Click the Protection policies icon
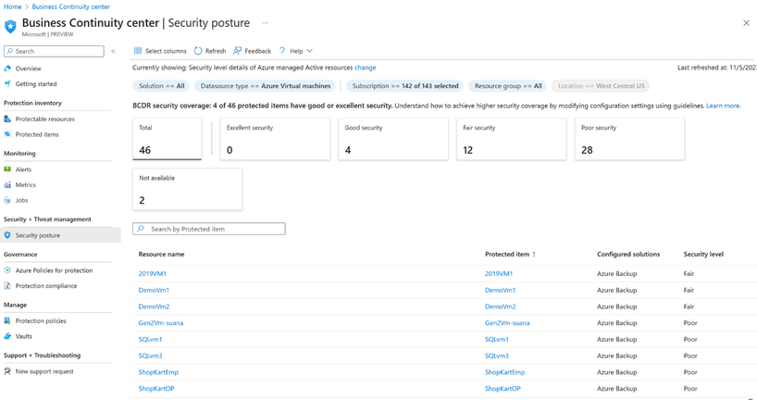757x400 pixels. tap(7, 320)
